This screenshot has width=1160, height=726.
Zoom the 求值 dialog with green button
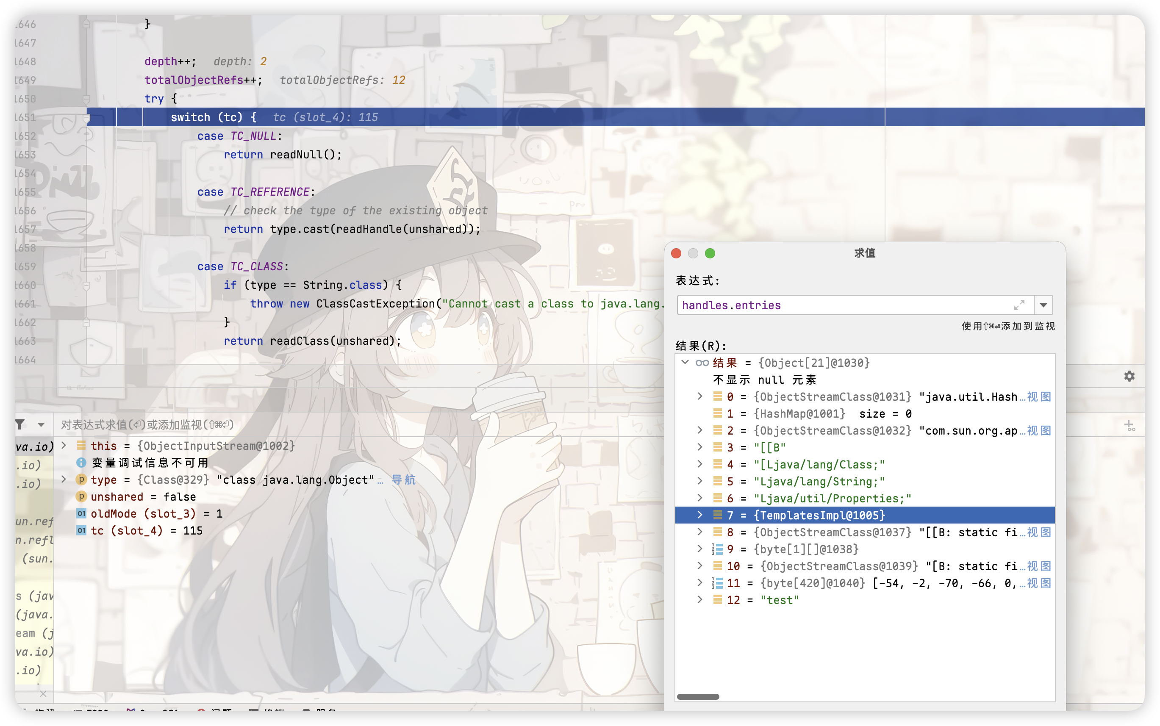pos(710,253)
